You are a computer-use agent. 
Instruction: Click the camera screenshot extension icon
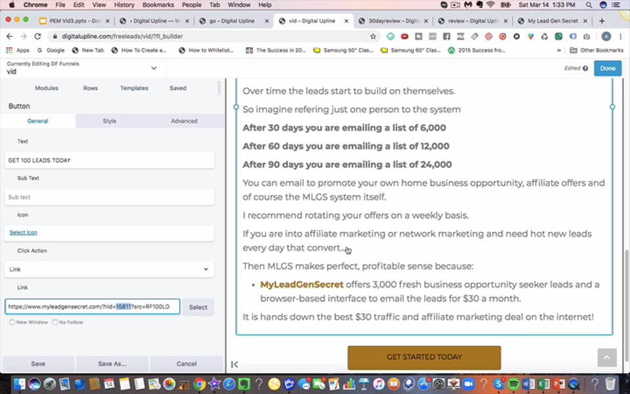tap(587, 37)
